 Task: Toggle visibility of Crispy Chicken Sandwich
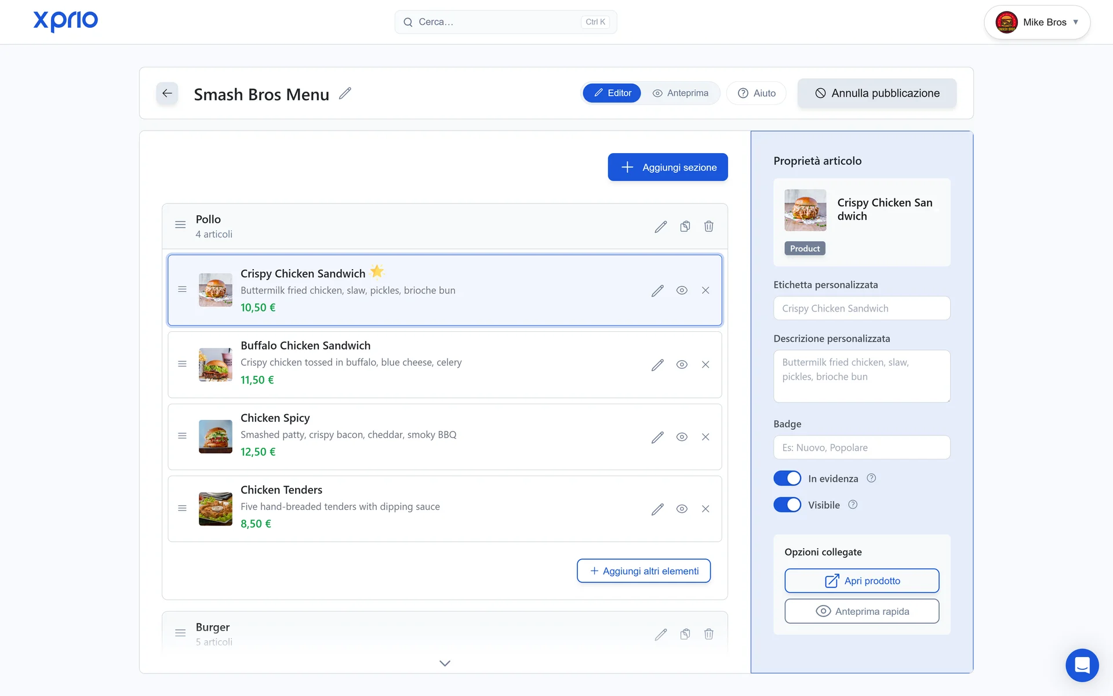pyautogui.click(x=682, y=291)
